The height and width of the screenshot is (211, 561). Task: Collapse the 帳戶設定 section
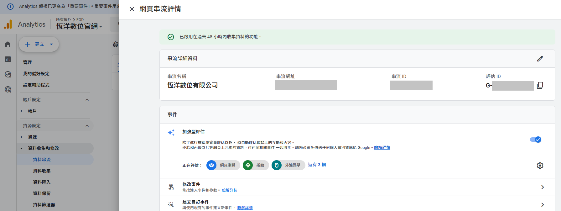[x=87, y=100]
